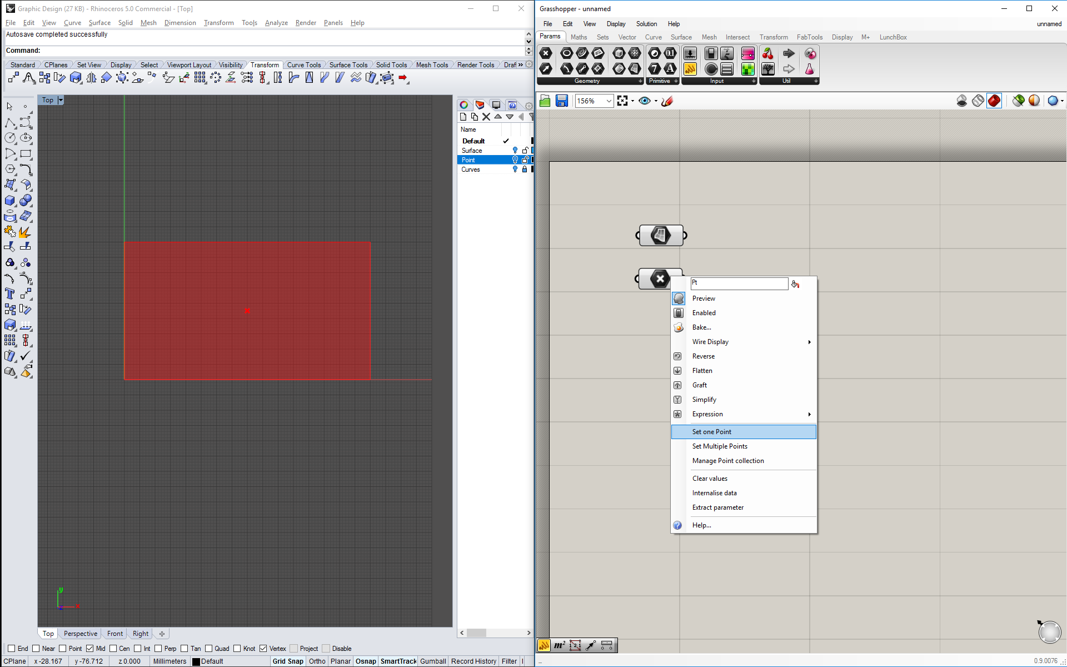The height and width of the screenshot is (667, 1067).
Task: Uncheck the Vertex osnap checkbox
Action: [x=263, y=648]
